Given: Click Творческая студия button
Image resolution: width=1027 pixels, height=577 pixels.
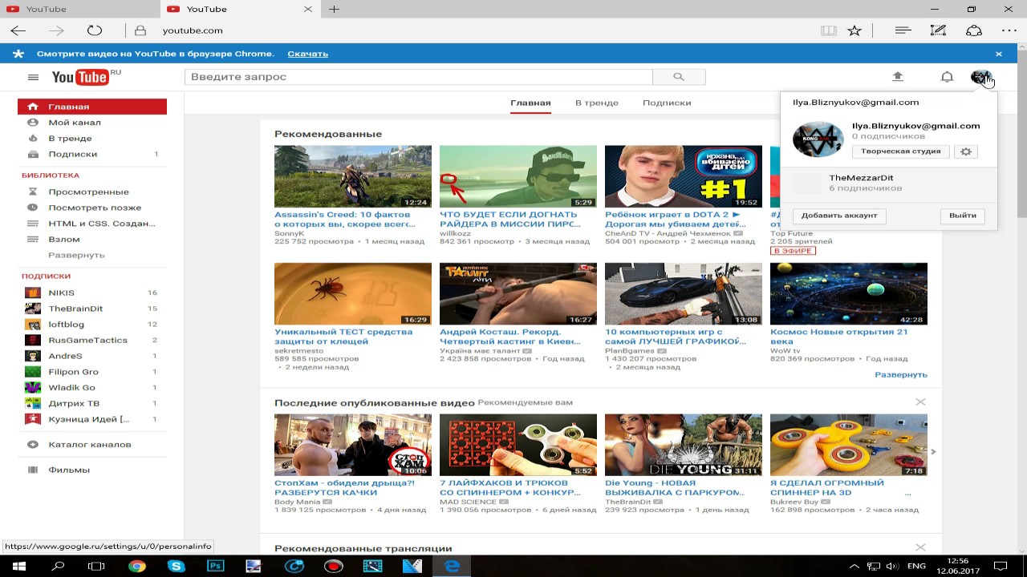Looking at the screenshot, I should (900, 151).
